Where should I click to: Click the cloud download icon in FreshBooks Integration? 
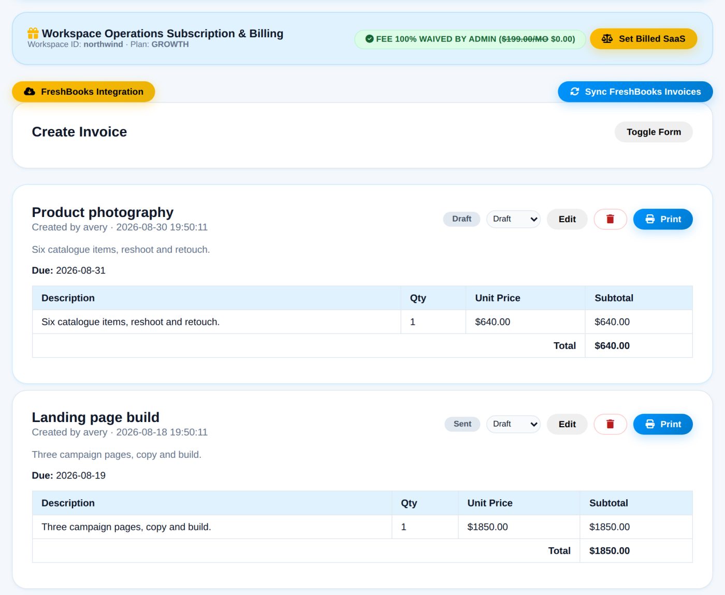[x=30, y=92]
